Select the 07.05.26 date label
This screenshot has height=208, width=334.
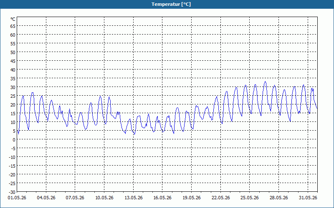click(75, 198)
